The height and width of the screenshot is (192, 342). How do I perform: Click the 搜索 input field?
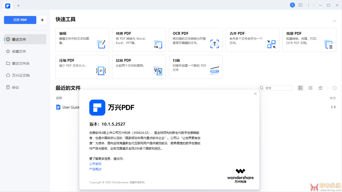[276, 88]
